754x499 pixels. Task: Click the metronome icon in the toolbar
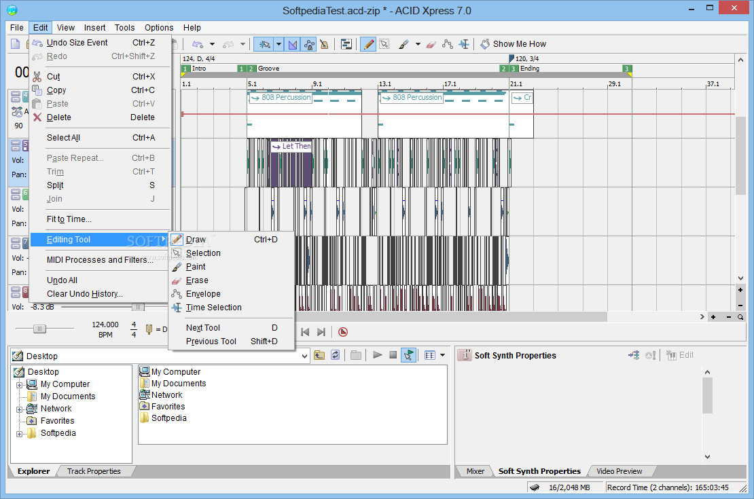324,45
